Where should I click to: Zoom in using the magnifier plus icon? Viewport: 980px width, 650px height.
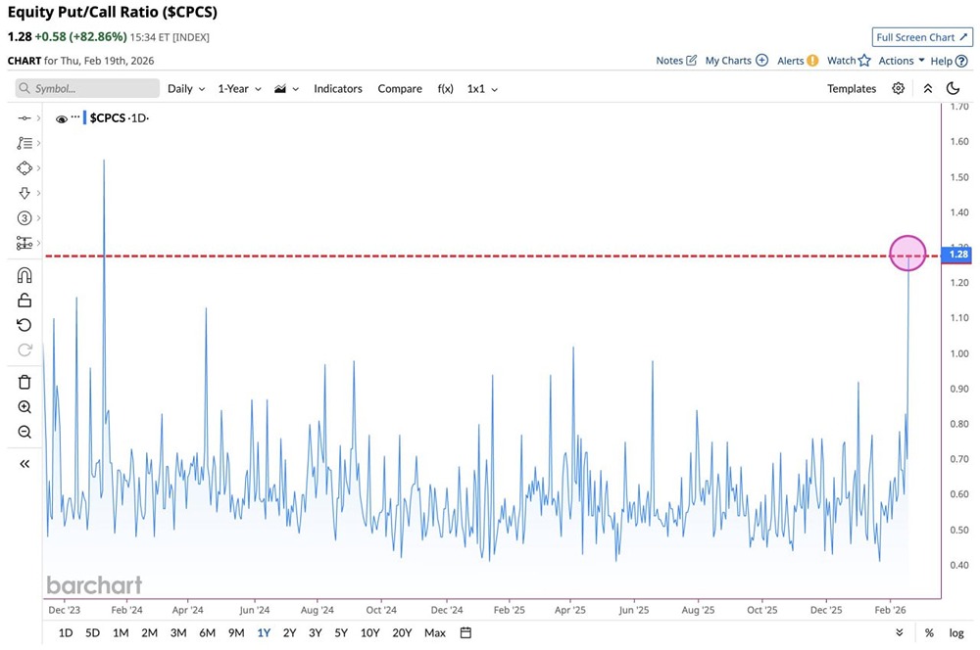tap(24, 407)
